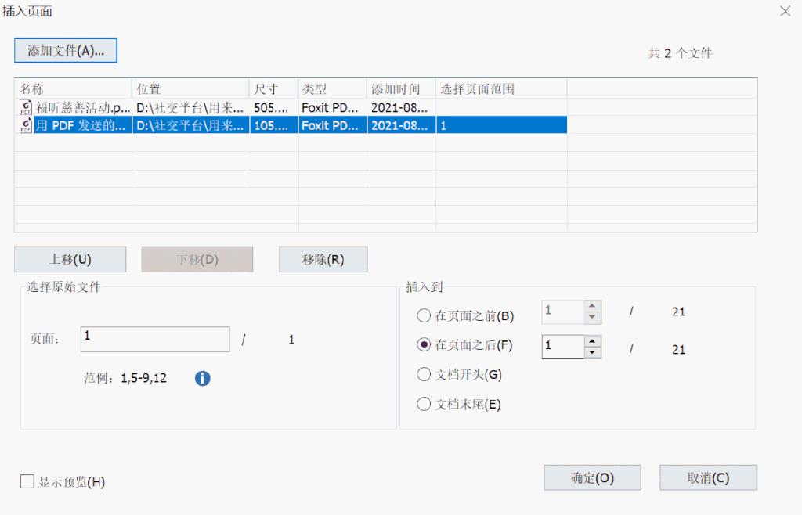This screenshot has width=802, height=515.
Task: Click the 添加文件(A) button
Action: pyautogui.click(x=66, y=50)
